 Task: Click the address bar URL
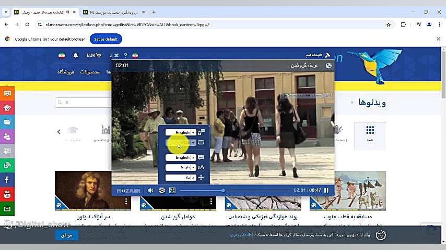[128, 24]
